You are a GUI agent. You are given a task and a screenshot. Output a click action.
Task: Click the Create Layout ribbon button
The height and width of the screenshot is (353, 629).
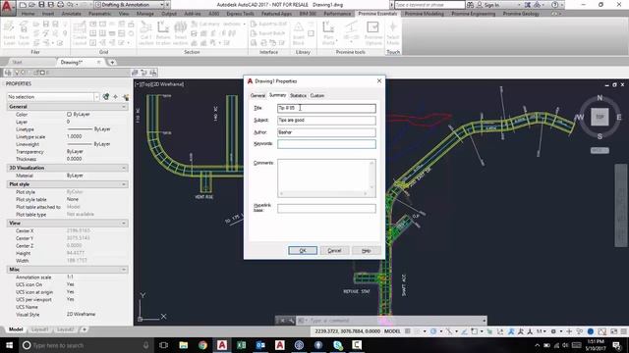point(80,33)
